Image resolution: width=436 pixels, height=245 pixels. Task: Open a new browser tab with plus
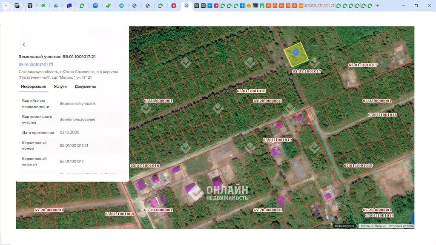(378, 6)
